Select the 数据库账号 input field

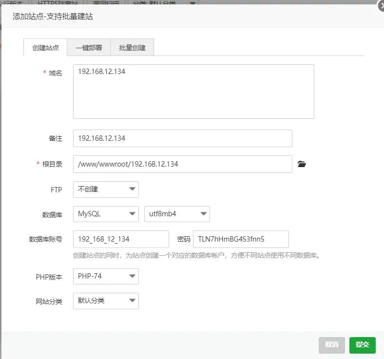(121, 239)
